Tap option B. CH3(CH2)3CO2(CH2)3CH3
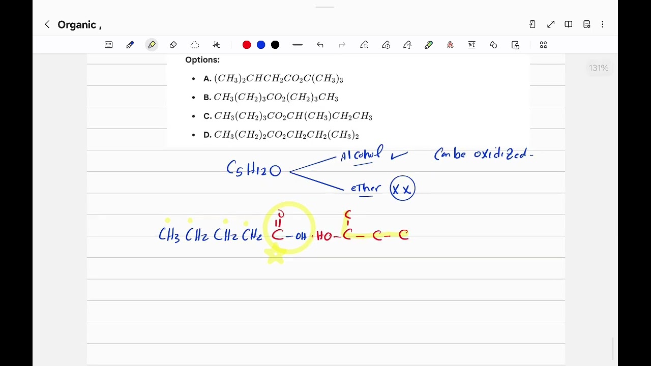The image size is (651, 366). point(271,97)
